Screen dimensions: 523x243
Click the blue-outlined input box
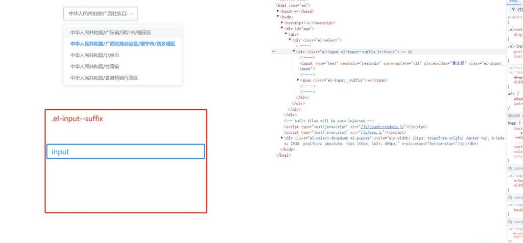click(x=125, y=152)
